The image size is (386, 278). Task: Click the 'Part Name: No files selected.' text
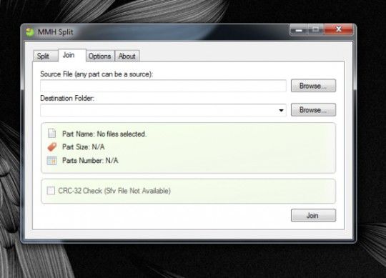[104, 134]
